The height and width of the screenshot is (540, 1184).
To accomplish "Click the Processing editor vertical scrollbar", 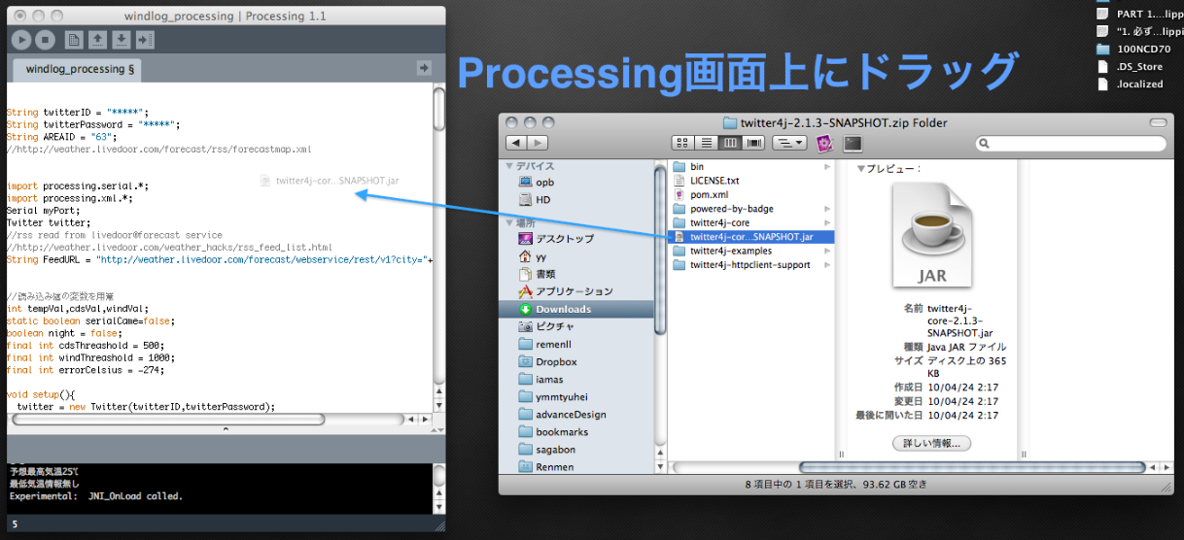I will (438, 109).
